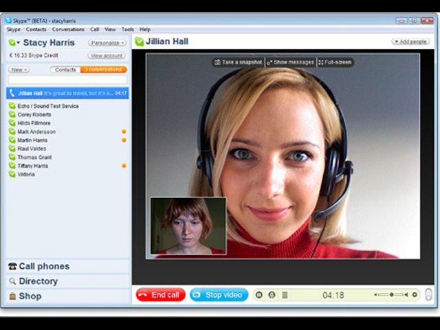Viewport: 440px width, 330px height.
Task: Click View account link
Action: click(x=107, y=56)
